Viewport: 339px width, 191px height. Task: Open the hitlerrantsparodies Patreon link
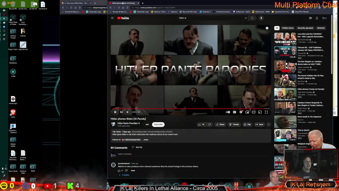click(131, 140)
